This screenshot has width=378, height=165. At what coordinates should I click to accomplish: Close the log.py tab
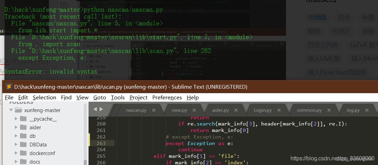click(367, 110)
